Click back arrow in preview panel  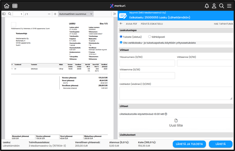(121, 24)
